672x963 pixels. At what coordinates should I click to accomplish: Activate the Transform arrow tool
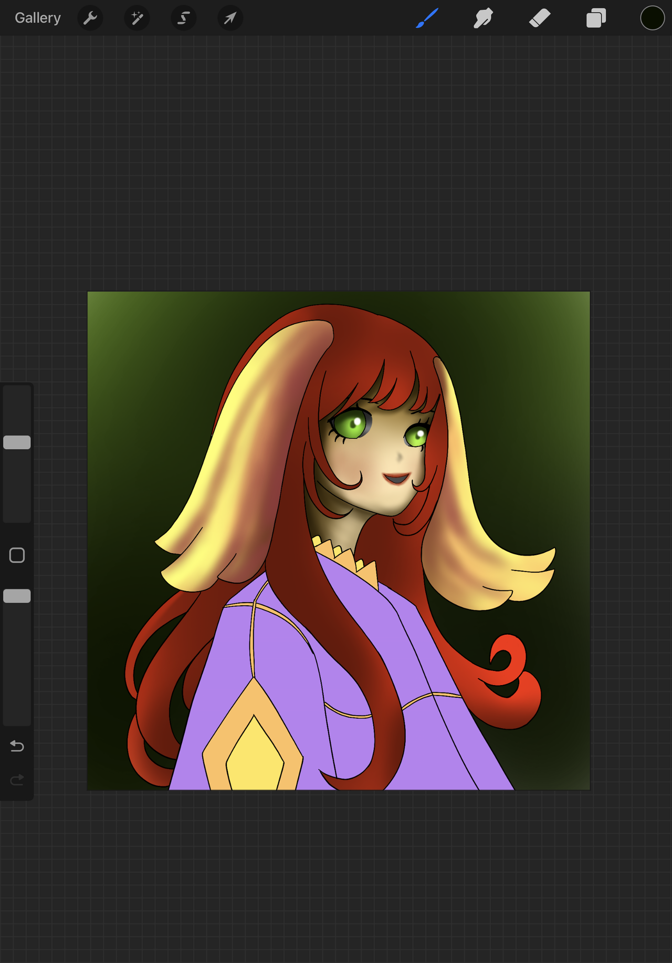click(230, 18)
